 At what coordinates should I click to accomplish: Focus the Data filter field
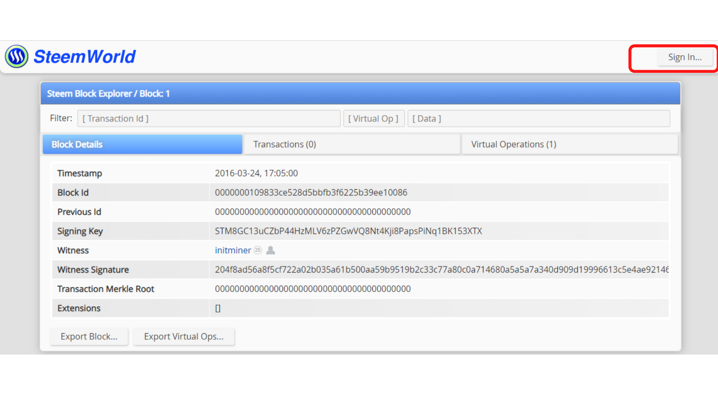point(538,118)
